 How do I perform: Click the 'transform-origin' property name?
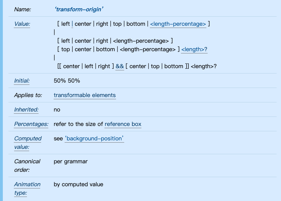(x=79, y=9)
